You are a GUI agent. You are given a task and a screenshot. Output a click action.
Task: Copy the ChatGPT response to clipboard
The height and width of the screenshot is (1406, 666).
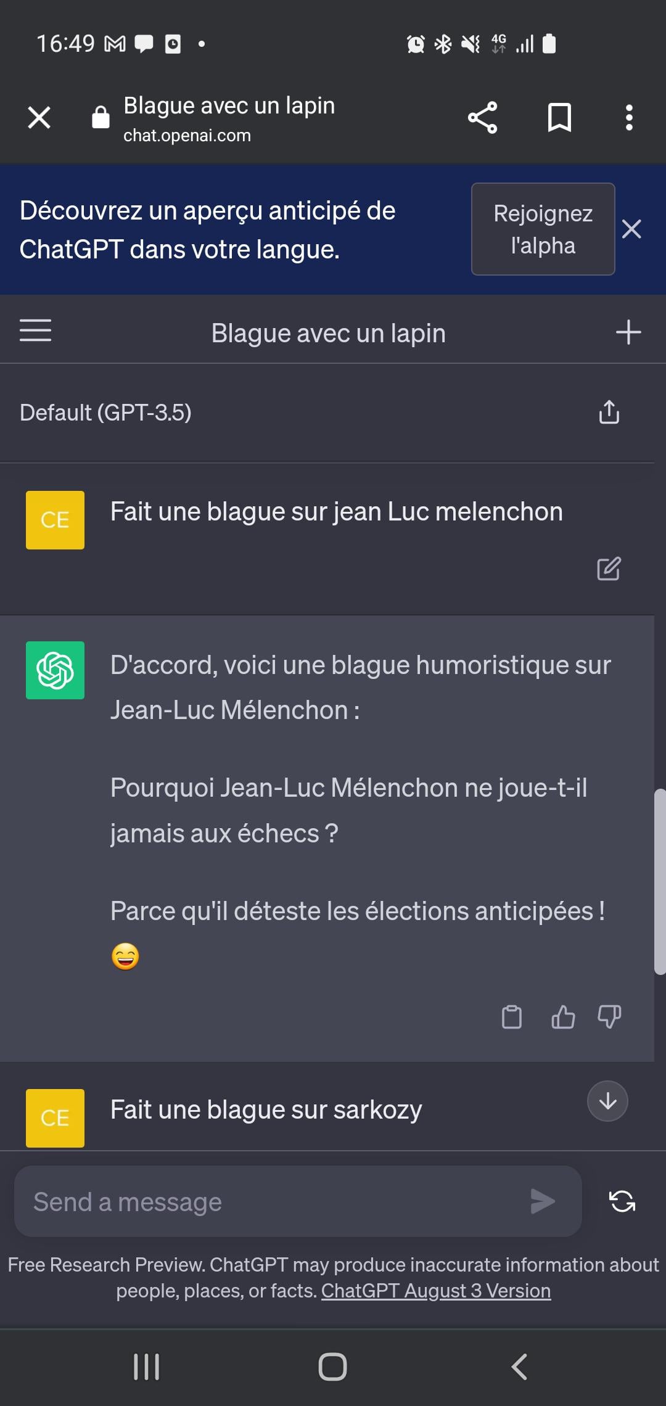[x=512, y=1017]
